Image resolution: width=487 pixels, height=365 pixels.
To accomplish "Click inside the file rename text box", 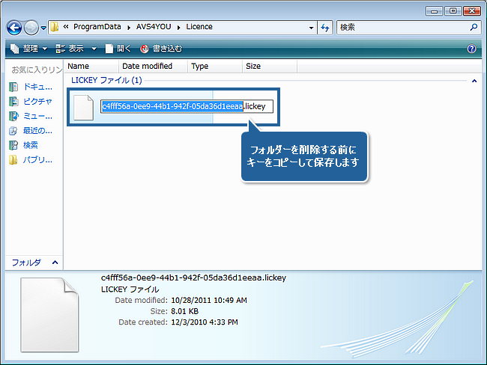I will click(187, 106).
